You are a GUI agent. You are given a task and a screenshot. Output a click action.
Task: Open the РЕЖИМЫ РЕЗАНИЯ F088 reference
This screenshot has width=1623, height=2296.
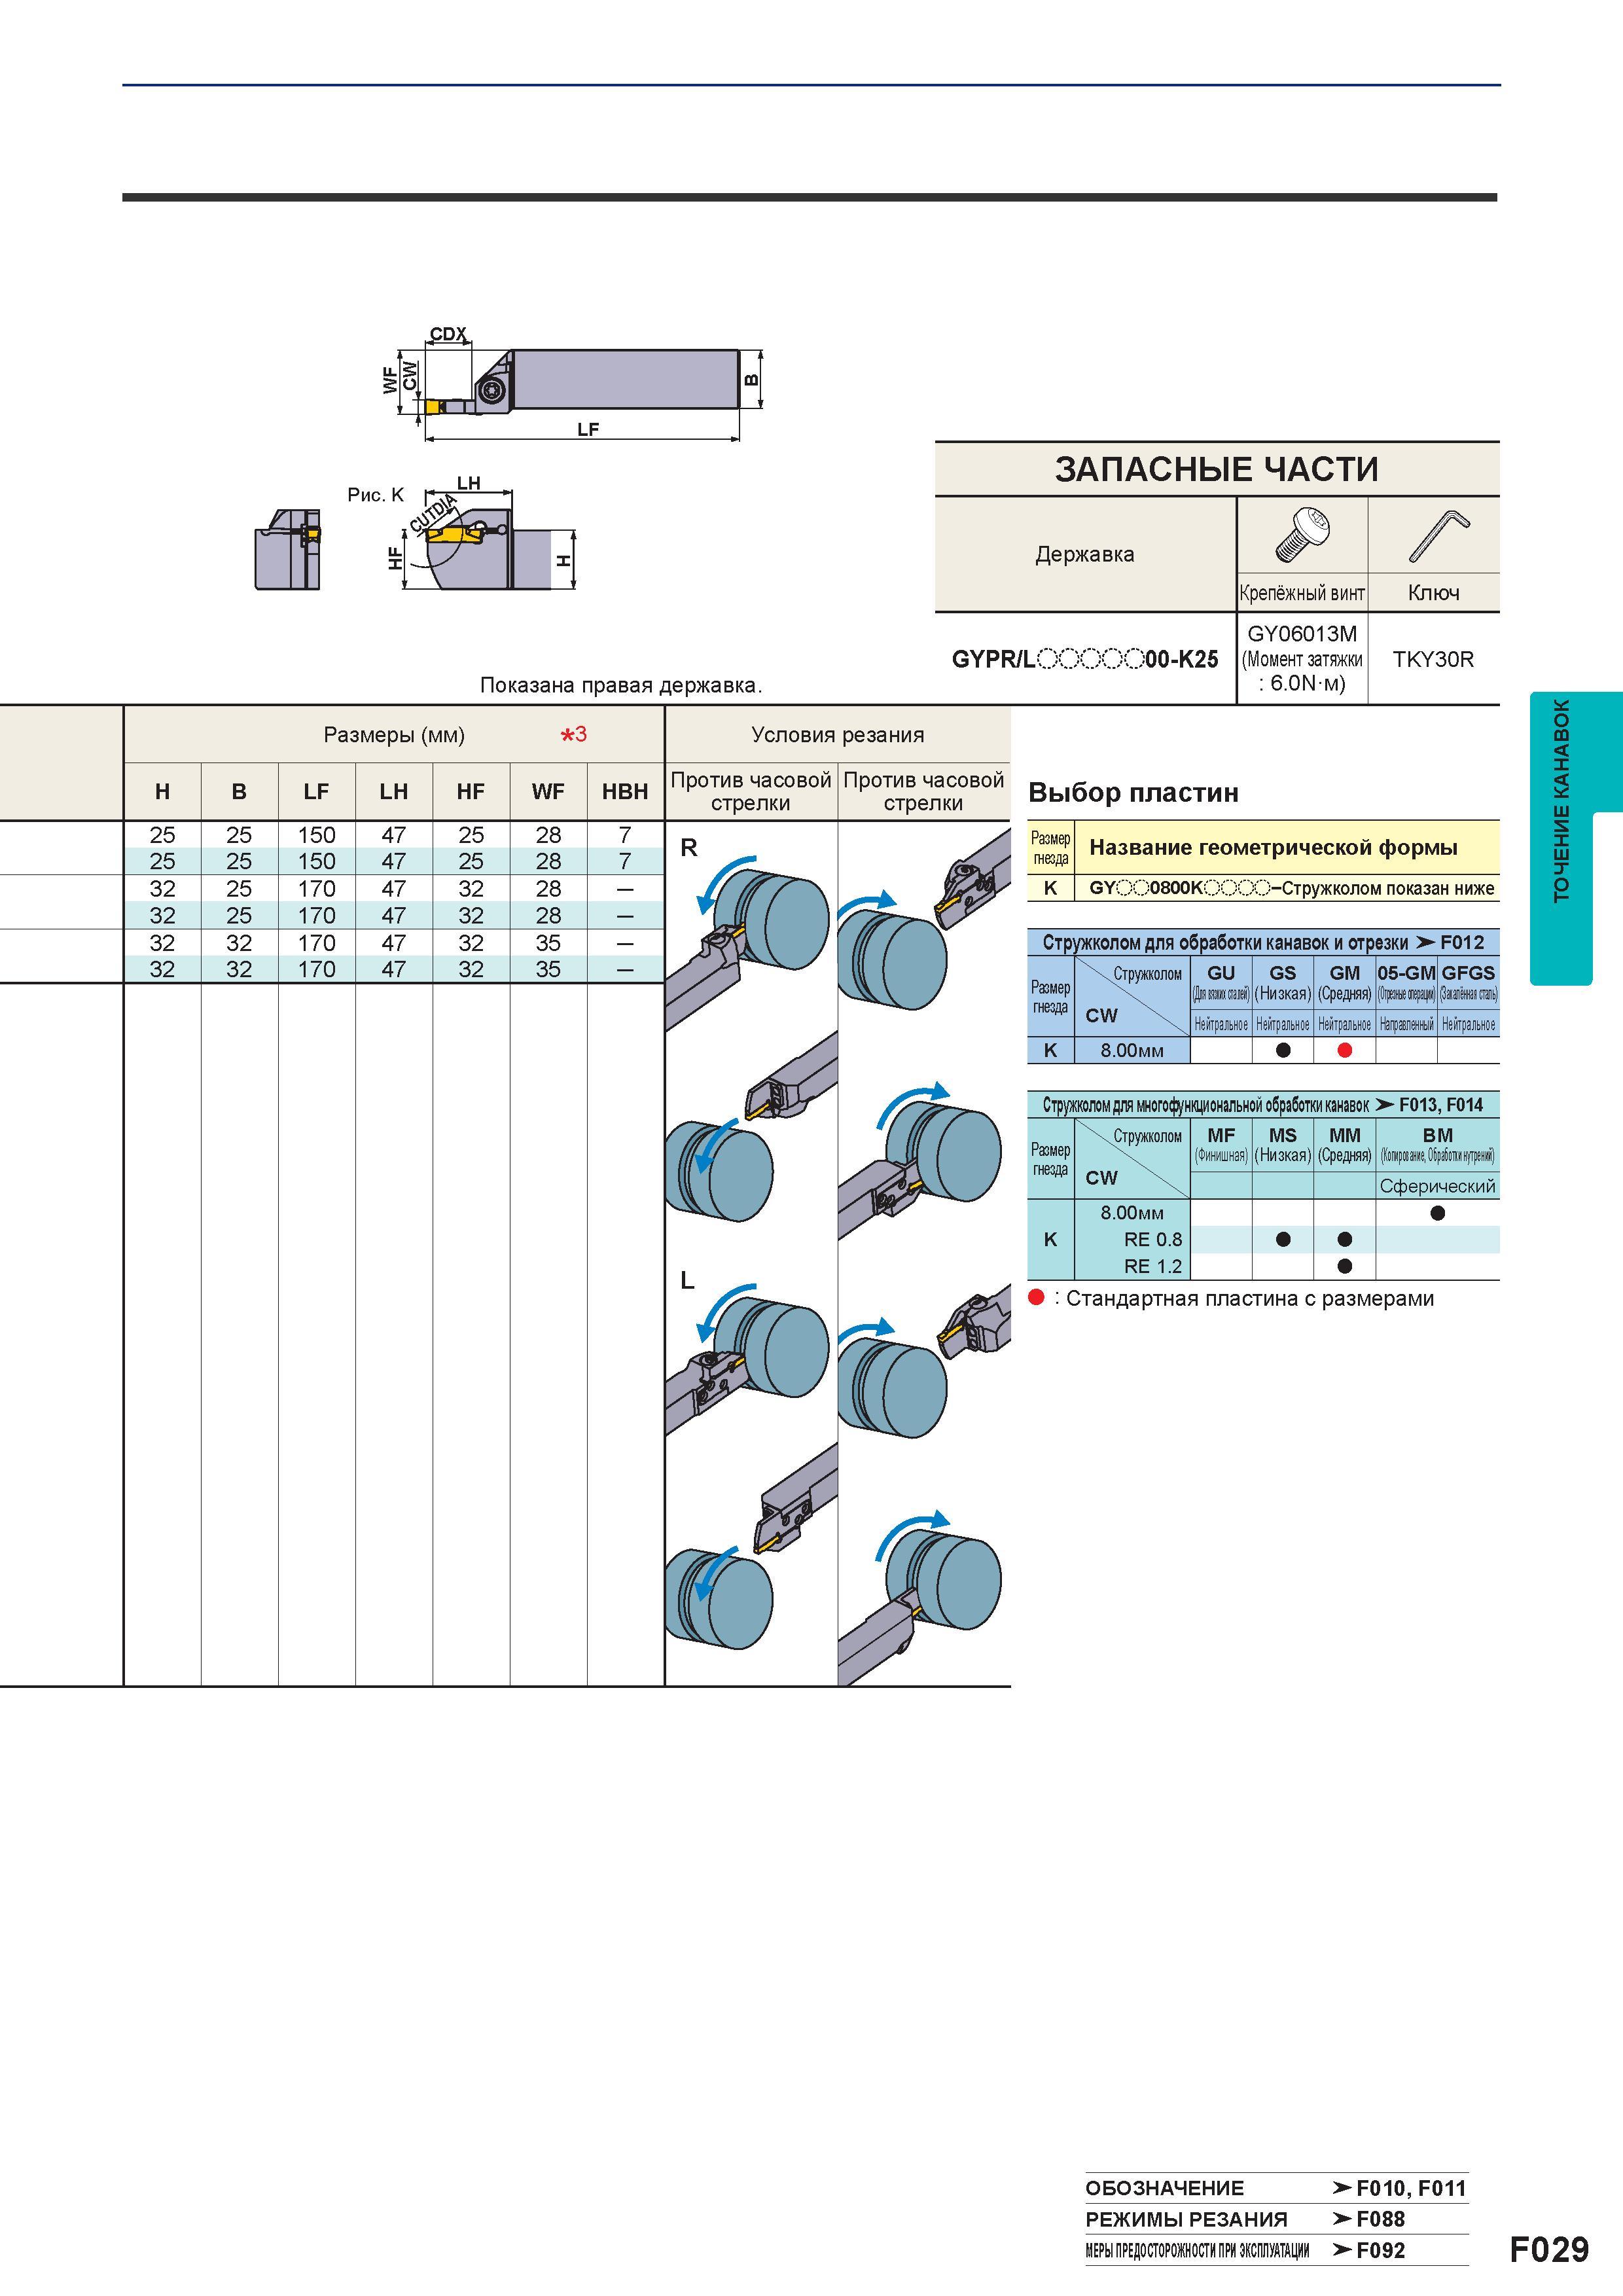point(1277,2218)
